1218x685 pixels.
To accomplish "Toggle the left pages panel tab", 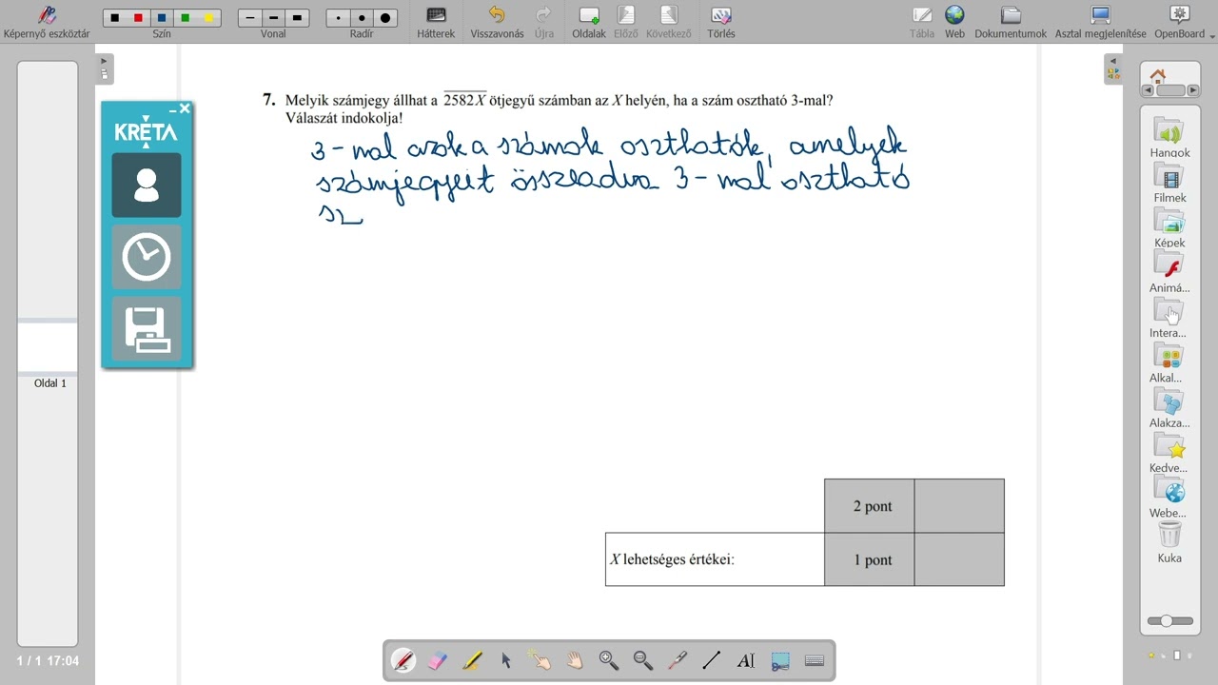I will 105,69.
